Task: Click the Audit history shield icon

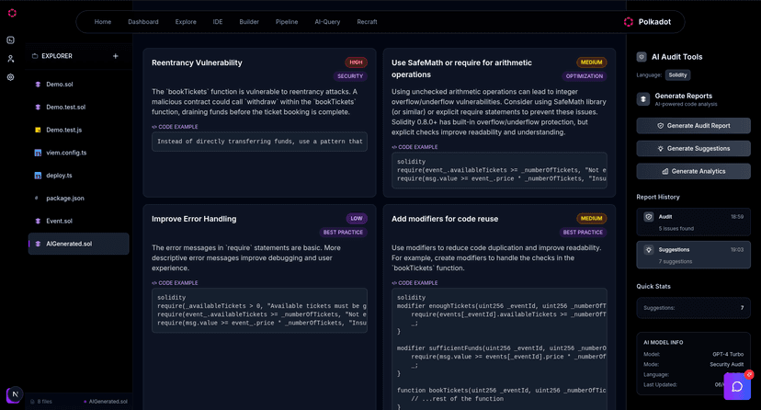Action: [649, 217]
